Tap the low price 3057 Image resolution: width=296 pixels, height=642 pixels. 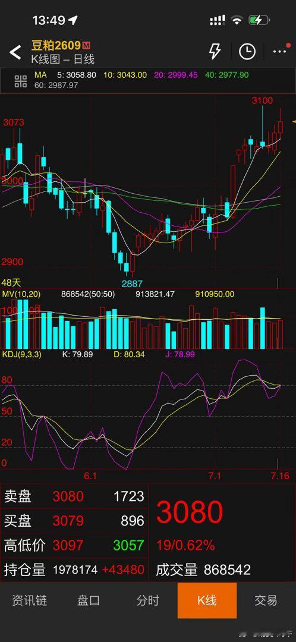click(128, 545)
